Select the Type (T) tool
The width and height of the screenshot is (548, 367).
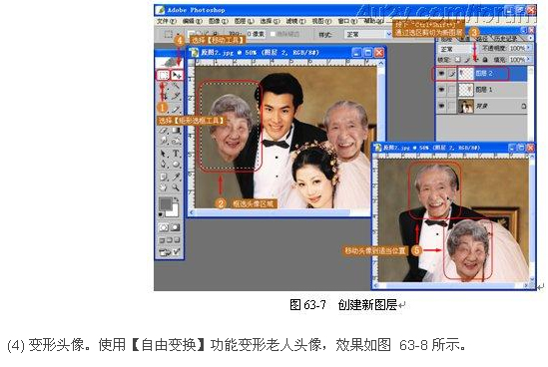click(176, 154)
